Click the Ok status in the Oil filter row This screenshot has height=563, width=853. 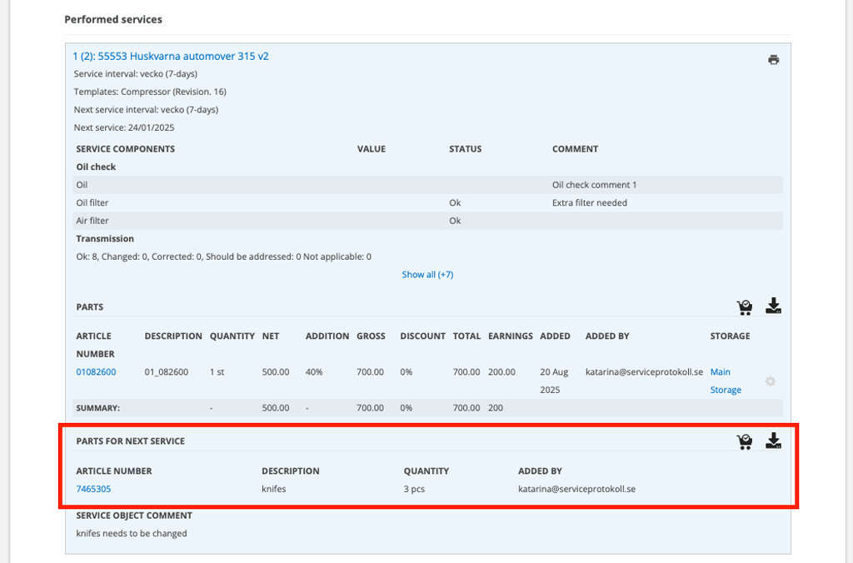point(455,203)
